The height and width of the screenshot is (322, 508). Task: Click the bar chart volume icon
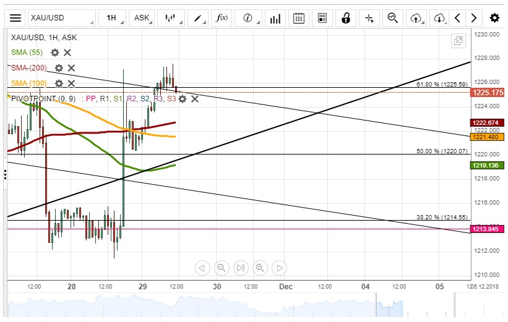coord(275,18)
